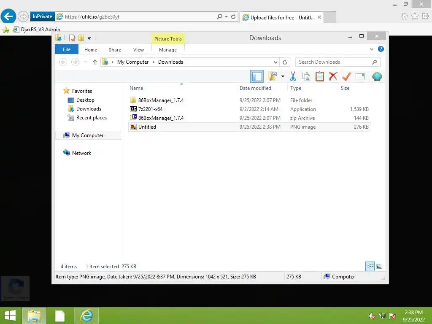Click the Classic Shell settings shell icon
Image resolution: width=432 pixels, height=324 pixels.
(x=377, y=76)
